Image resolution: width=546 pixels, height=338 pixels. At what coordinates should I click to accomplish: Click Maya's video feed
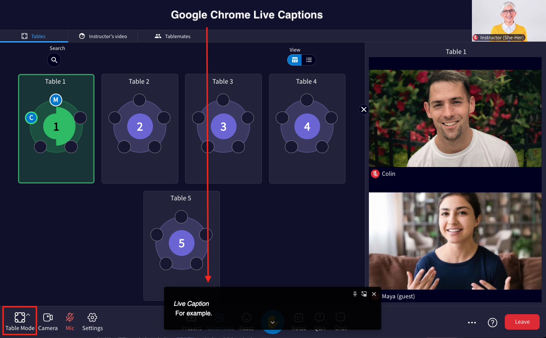[455, 241]
